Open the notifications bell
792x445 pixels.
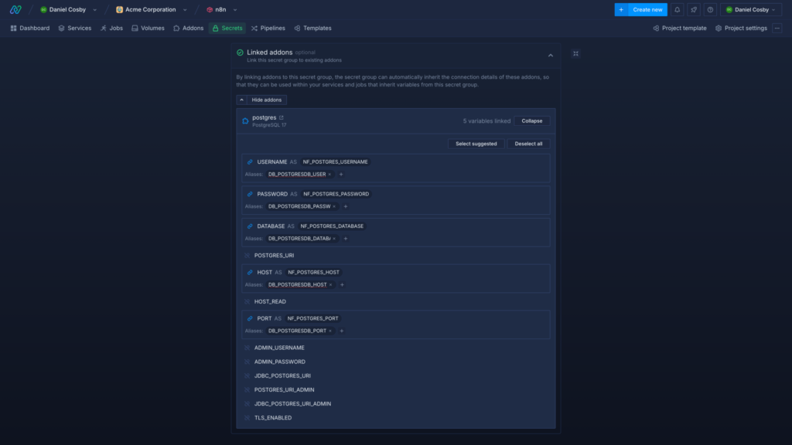point(678,10)
